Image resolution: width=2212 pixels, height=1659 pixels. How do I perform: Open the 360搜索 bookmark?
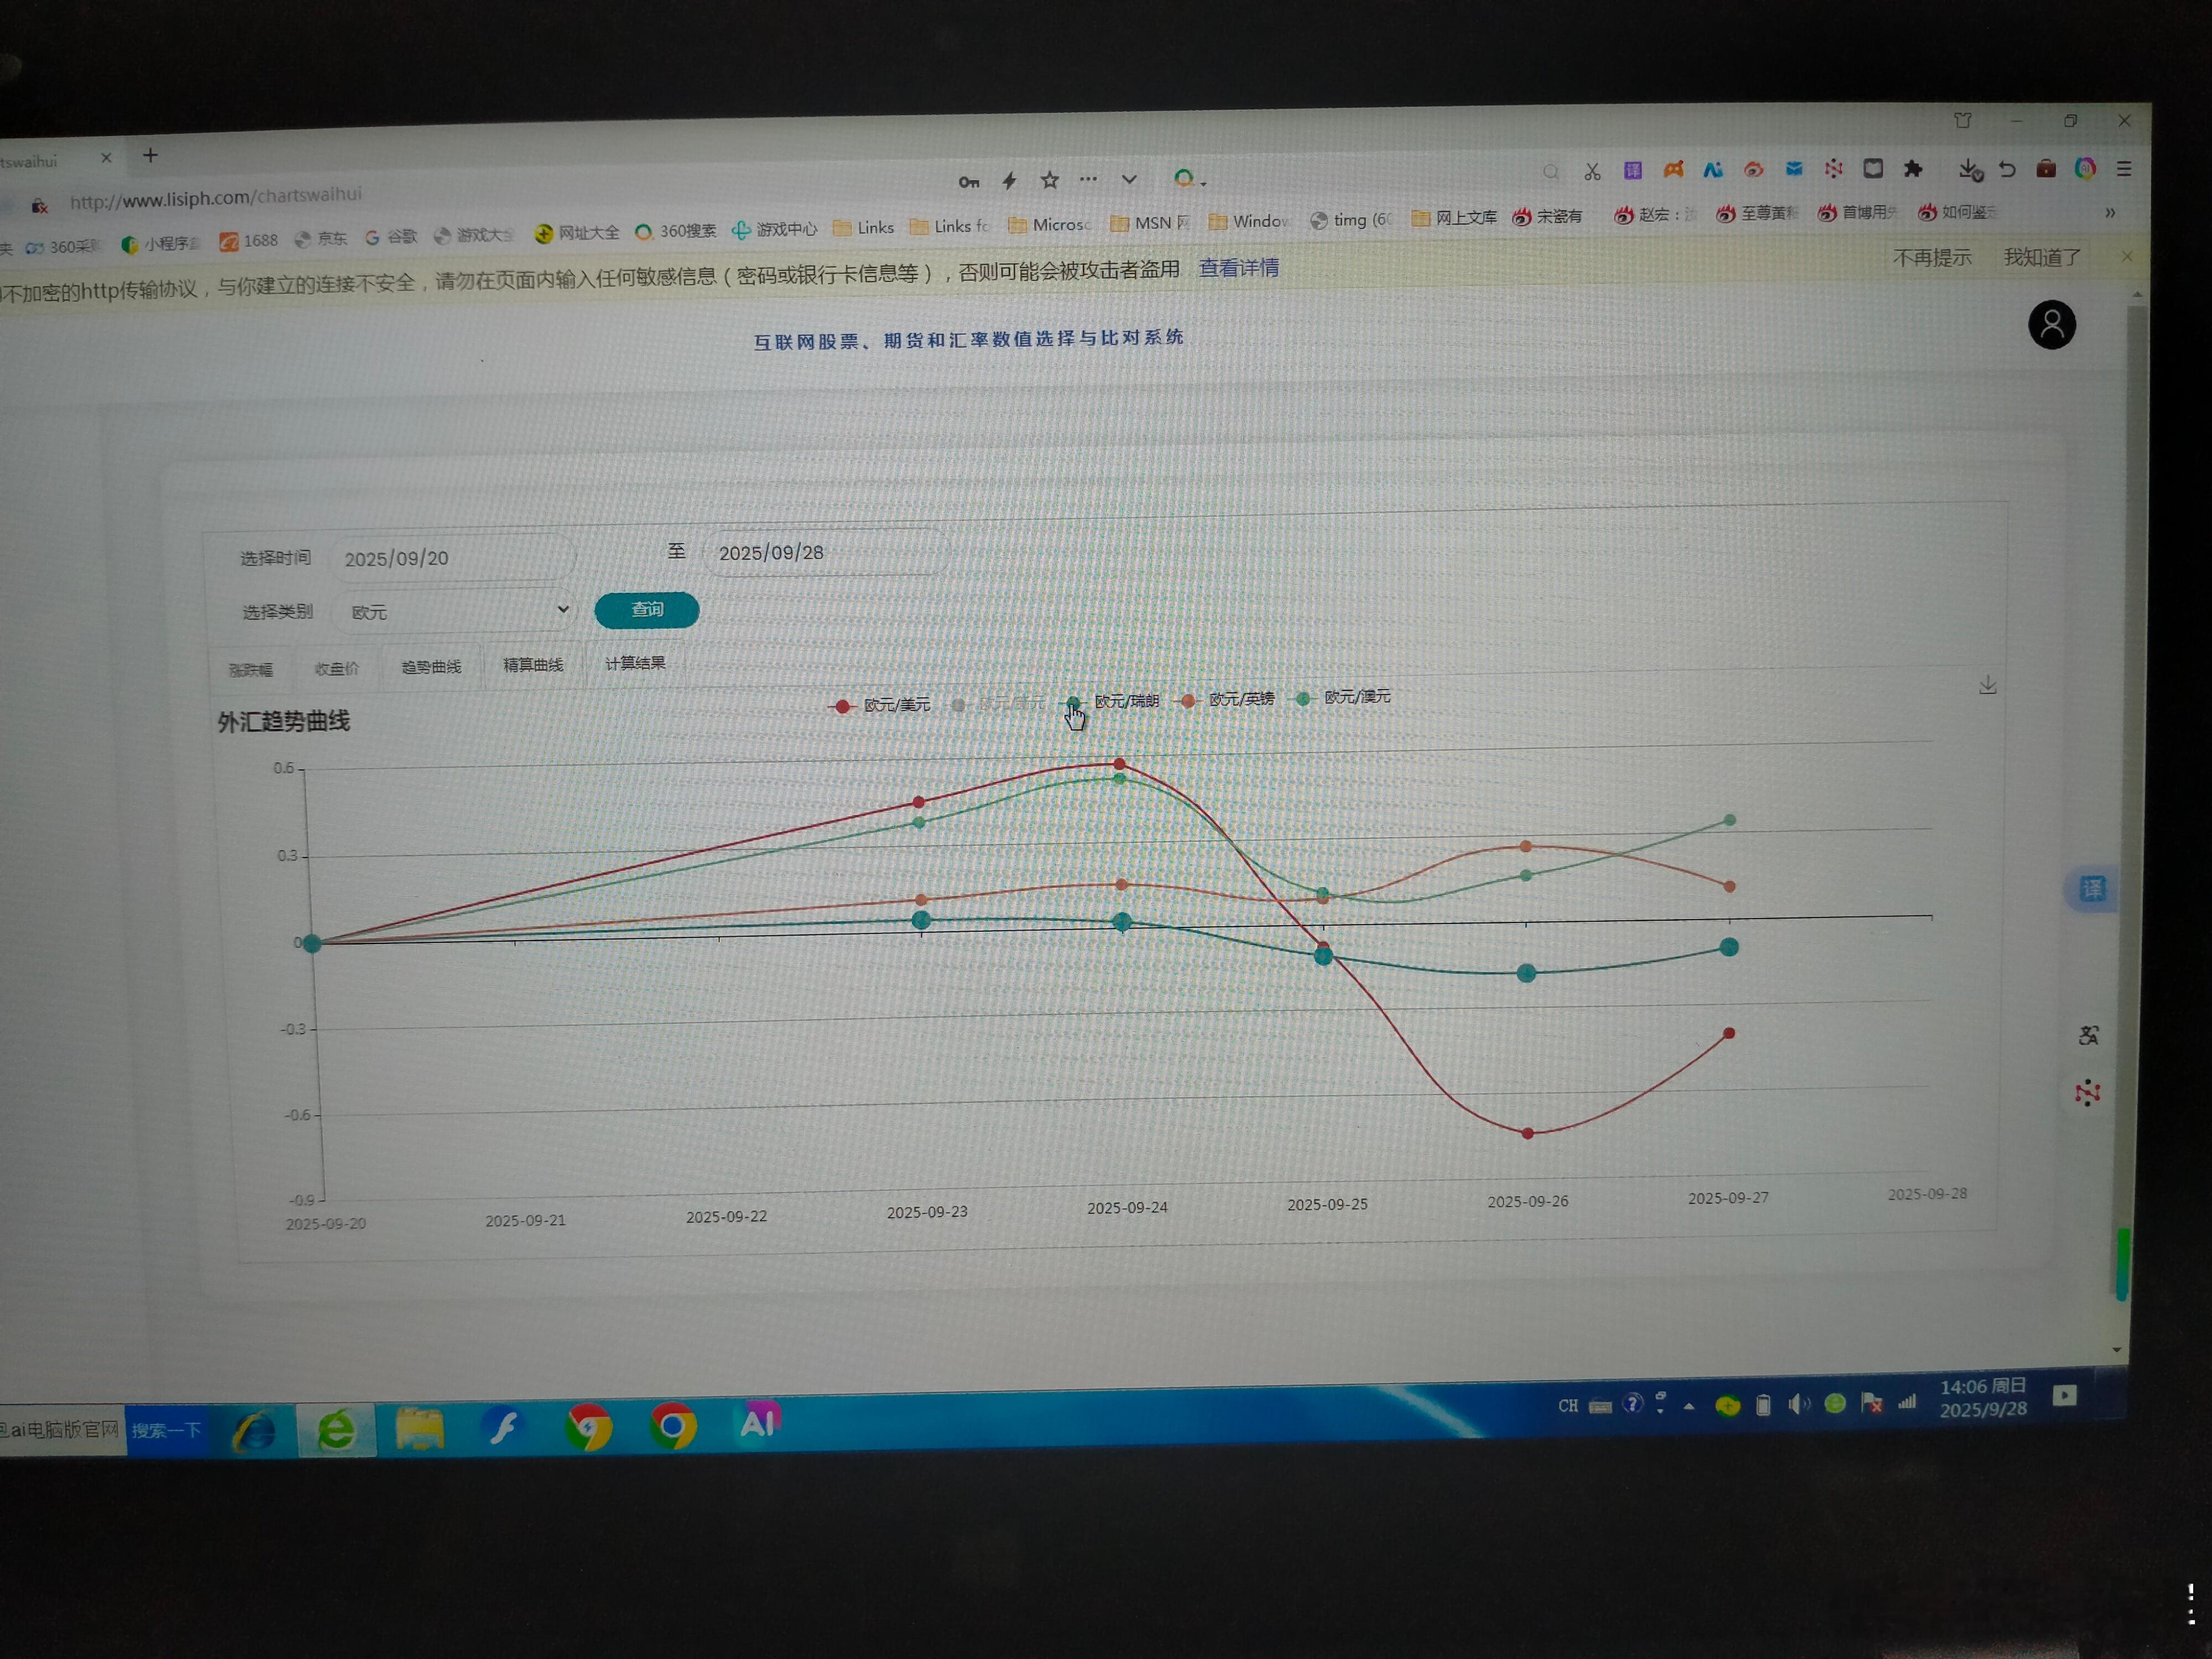point(676,231)
